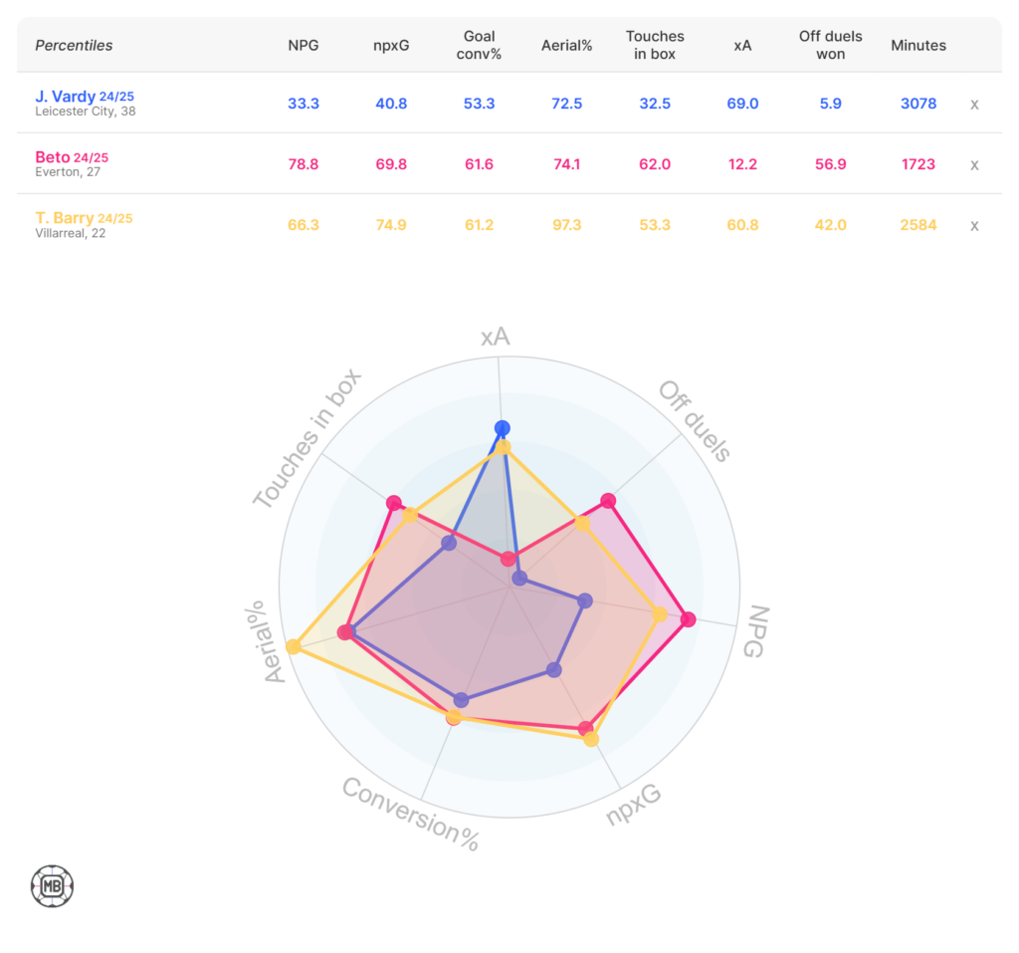Screen dimensions: 1019x953
Task: Click Beto's pink NPG radar point
Action: pos(688,619)
